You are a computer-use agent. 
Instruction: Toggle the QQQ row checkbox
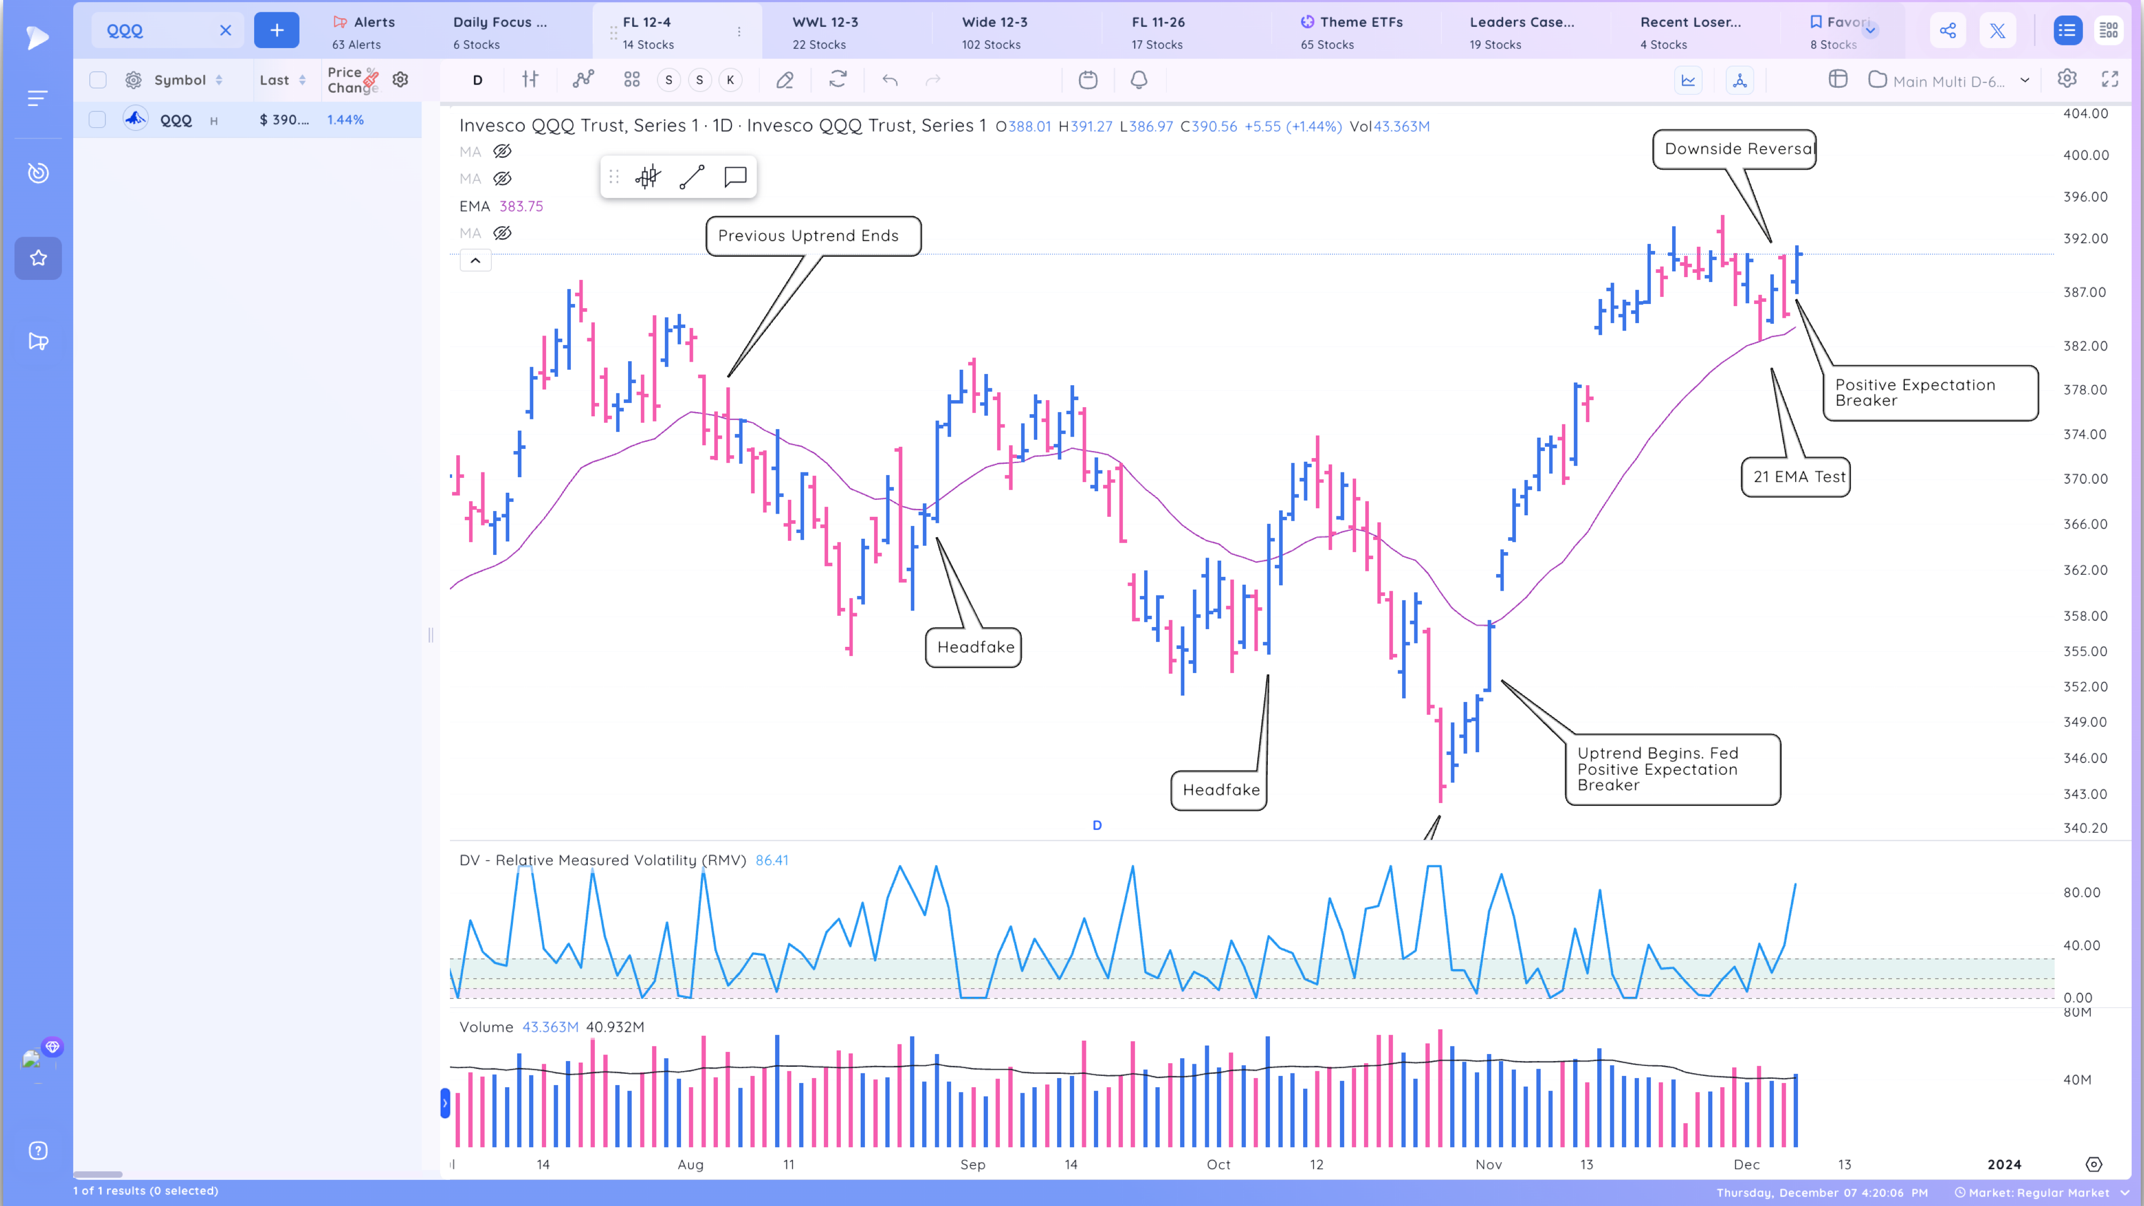pyautogui.click(x=97, y=120)
